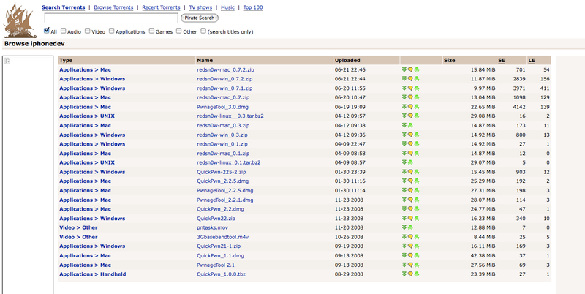Sort by leechers using the LE header
The height and width of the screenshot is (294, 585).
[532, 60]
